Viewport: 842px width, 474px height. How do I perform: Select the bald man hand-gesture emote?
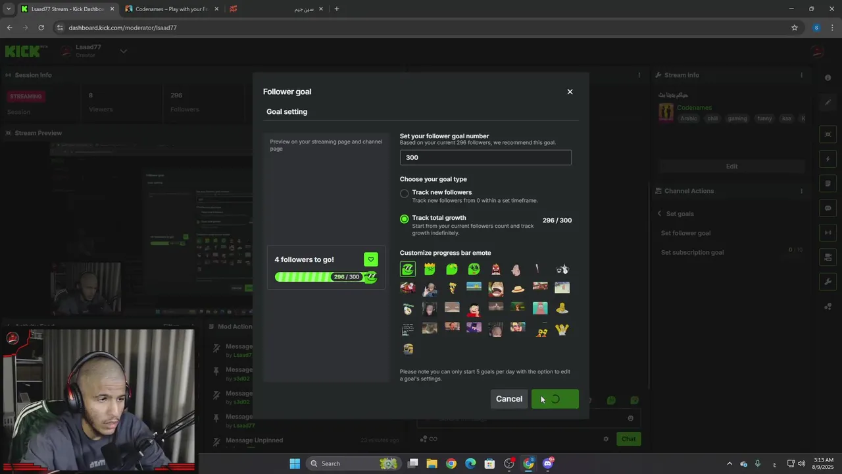pyautogui.click(x=430, y=289)
